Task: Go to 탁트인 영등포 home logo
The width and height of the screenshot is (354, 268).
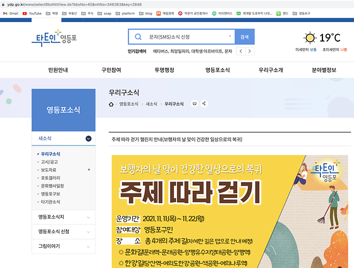Action: point(54,38)
